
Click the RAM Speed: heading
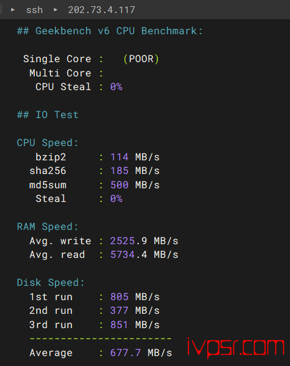point(48,227)
